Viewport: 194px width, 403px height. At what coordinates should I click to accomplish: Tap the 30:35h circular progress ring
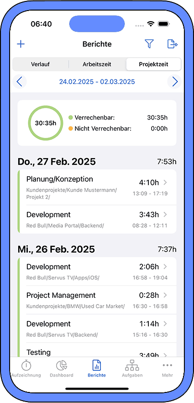[x=46, y=123]
